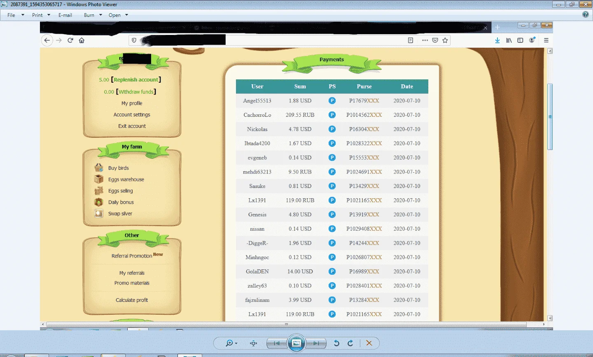
Task: Click the Payeer icon in Angel55513 row
Action: point(332,101)
